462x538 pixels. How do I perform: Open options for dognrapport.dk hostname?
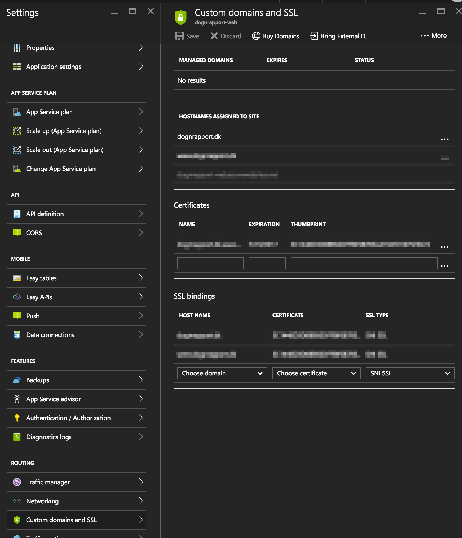444,139
